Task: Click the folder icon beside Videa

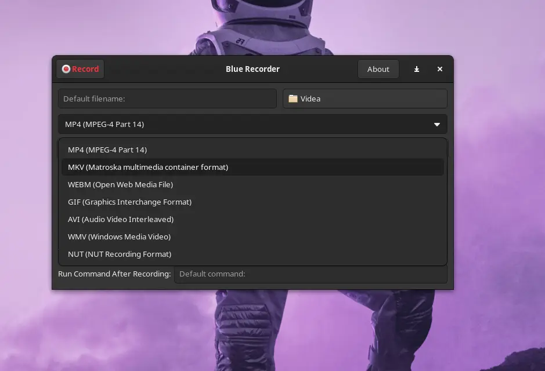Action: click(293, 99)
